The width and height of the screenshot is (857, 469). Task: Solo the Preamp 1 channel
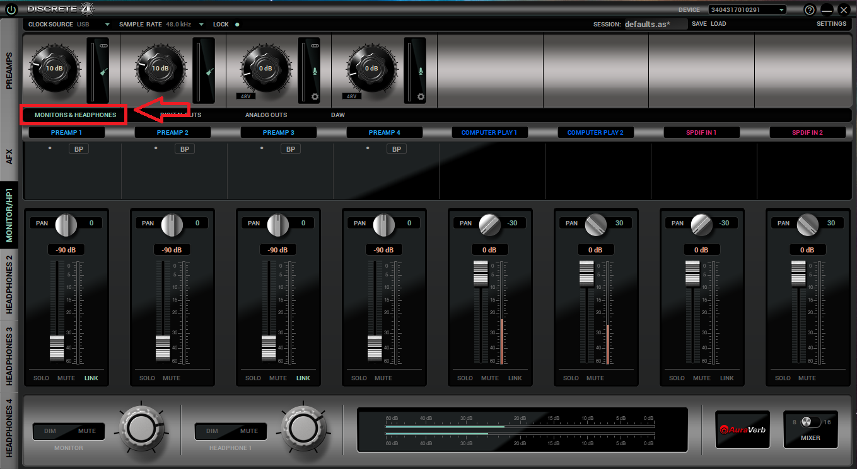[x=41, y=378]
